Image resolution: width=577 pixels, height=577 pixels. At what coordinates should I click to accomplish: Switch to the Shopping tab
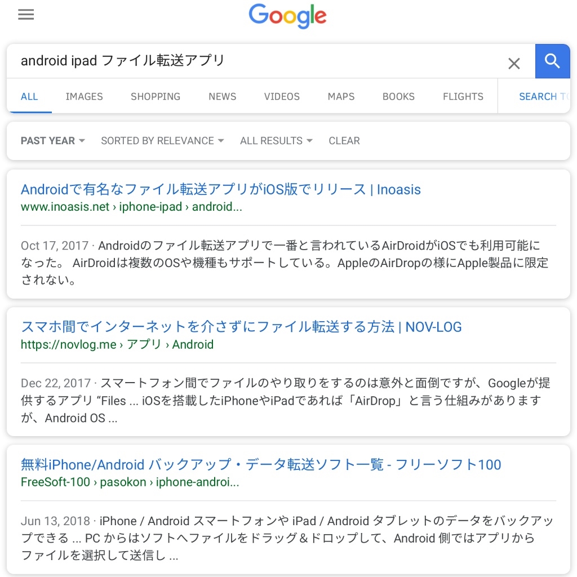click(156, 96)
